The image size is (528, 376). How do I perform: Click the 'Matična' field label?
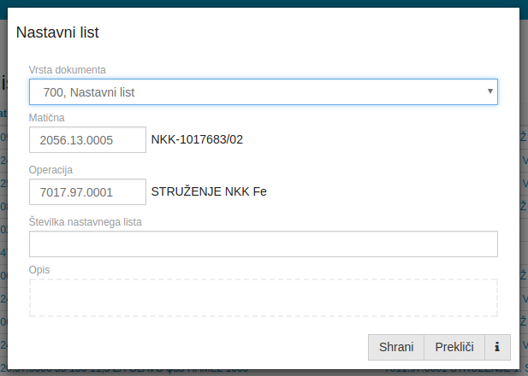pyautogui.click(x=47, y=118)
